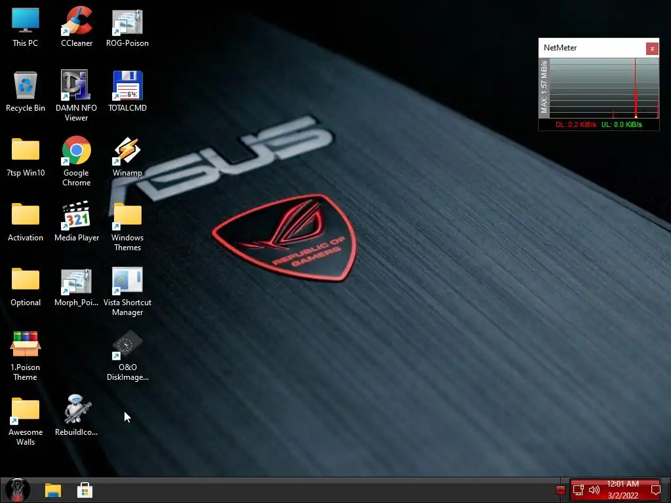The width and height of the screenshot is (671, 503).
Task: Launch O&O DiskImage shortcut
Action: coord(127,356)
